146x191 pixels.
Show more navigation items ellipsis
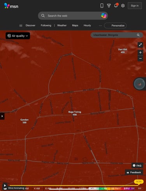pos(100,26)
